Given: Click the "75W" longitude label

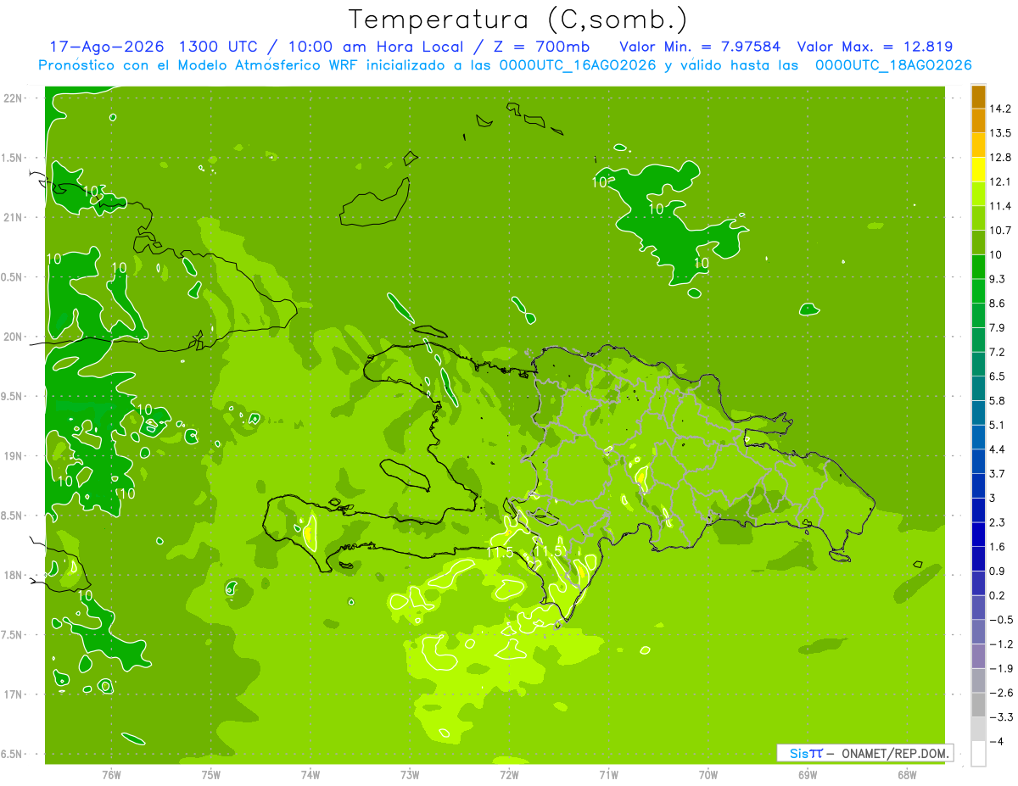Looking at the screenshot, I should (211, 775).
